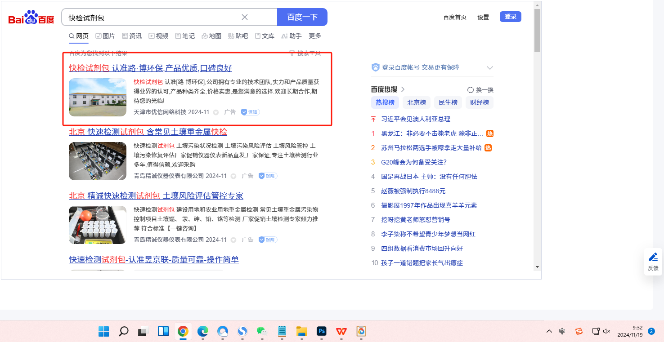Open the 反馈 feedback pencil icon
This screenshot has width=664, height=342.
click(x=653, y=261)
